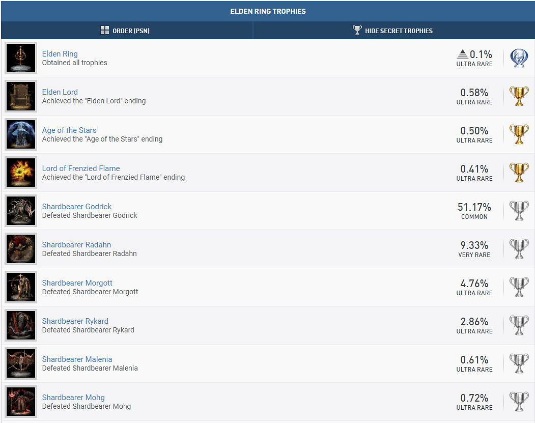The width and height of the screenshot is (535, 423).
Task: Click the Lord of Frenzied Flame thumbnail
Action: (x=21, y=173)
